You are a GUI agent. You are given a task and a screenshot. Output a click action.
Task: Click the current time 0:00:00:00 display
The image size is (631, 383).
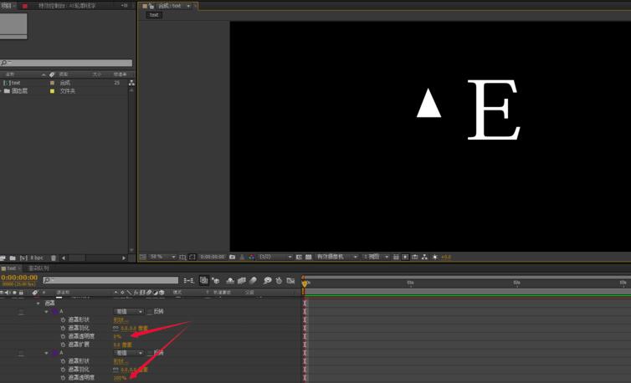click(19, 278)
